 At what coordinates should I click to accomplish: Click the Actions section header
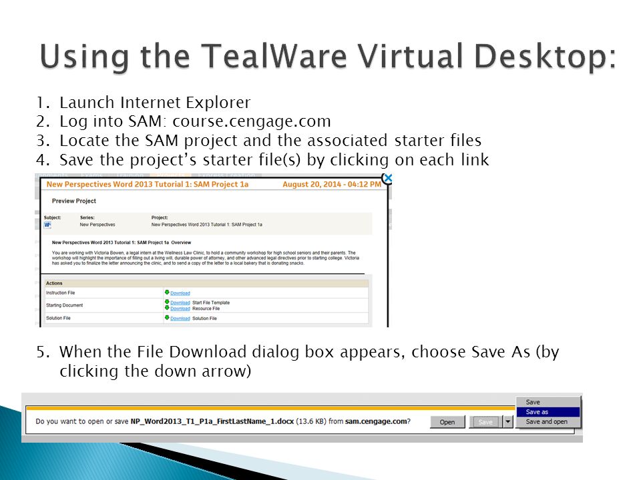click(54, 283)
